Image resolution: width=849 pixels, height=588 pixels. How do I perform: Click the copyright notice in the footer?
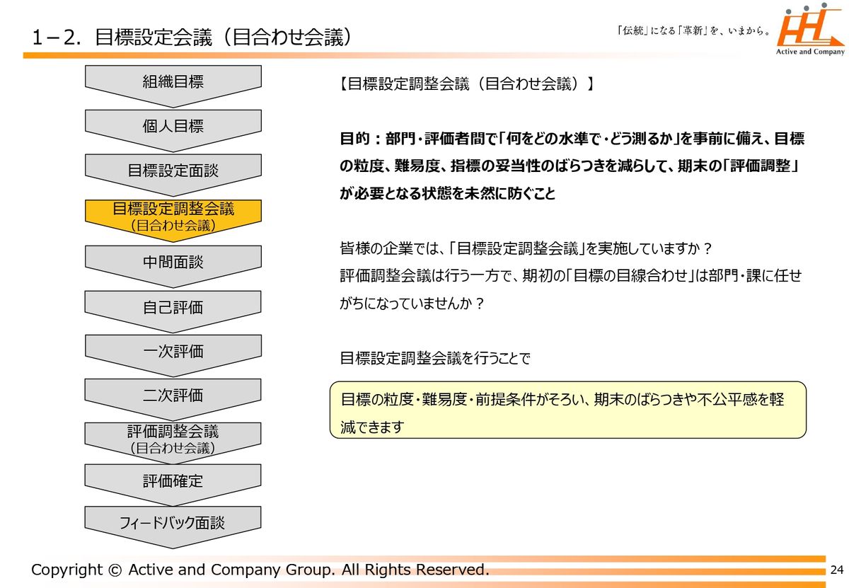260,570
